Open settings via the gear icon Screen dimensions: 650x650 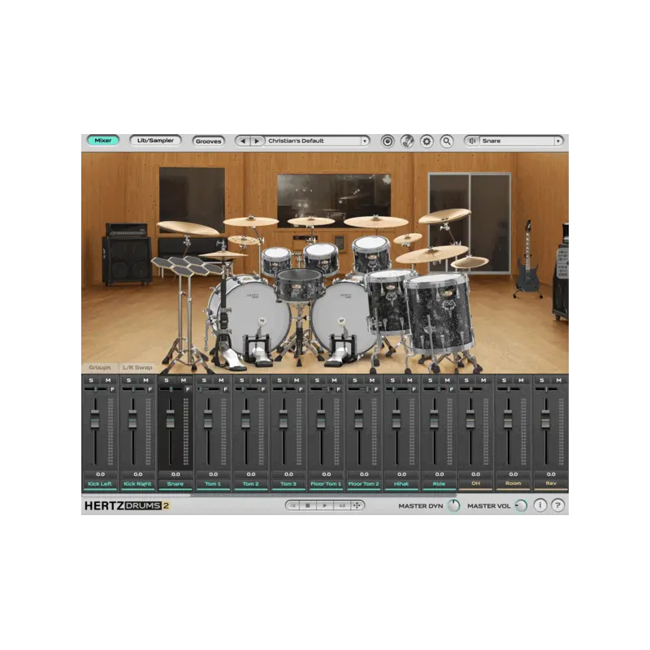[x=427, y=141]
